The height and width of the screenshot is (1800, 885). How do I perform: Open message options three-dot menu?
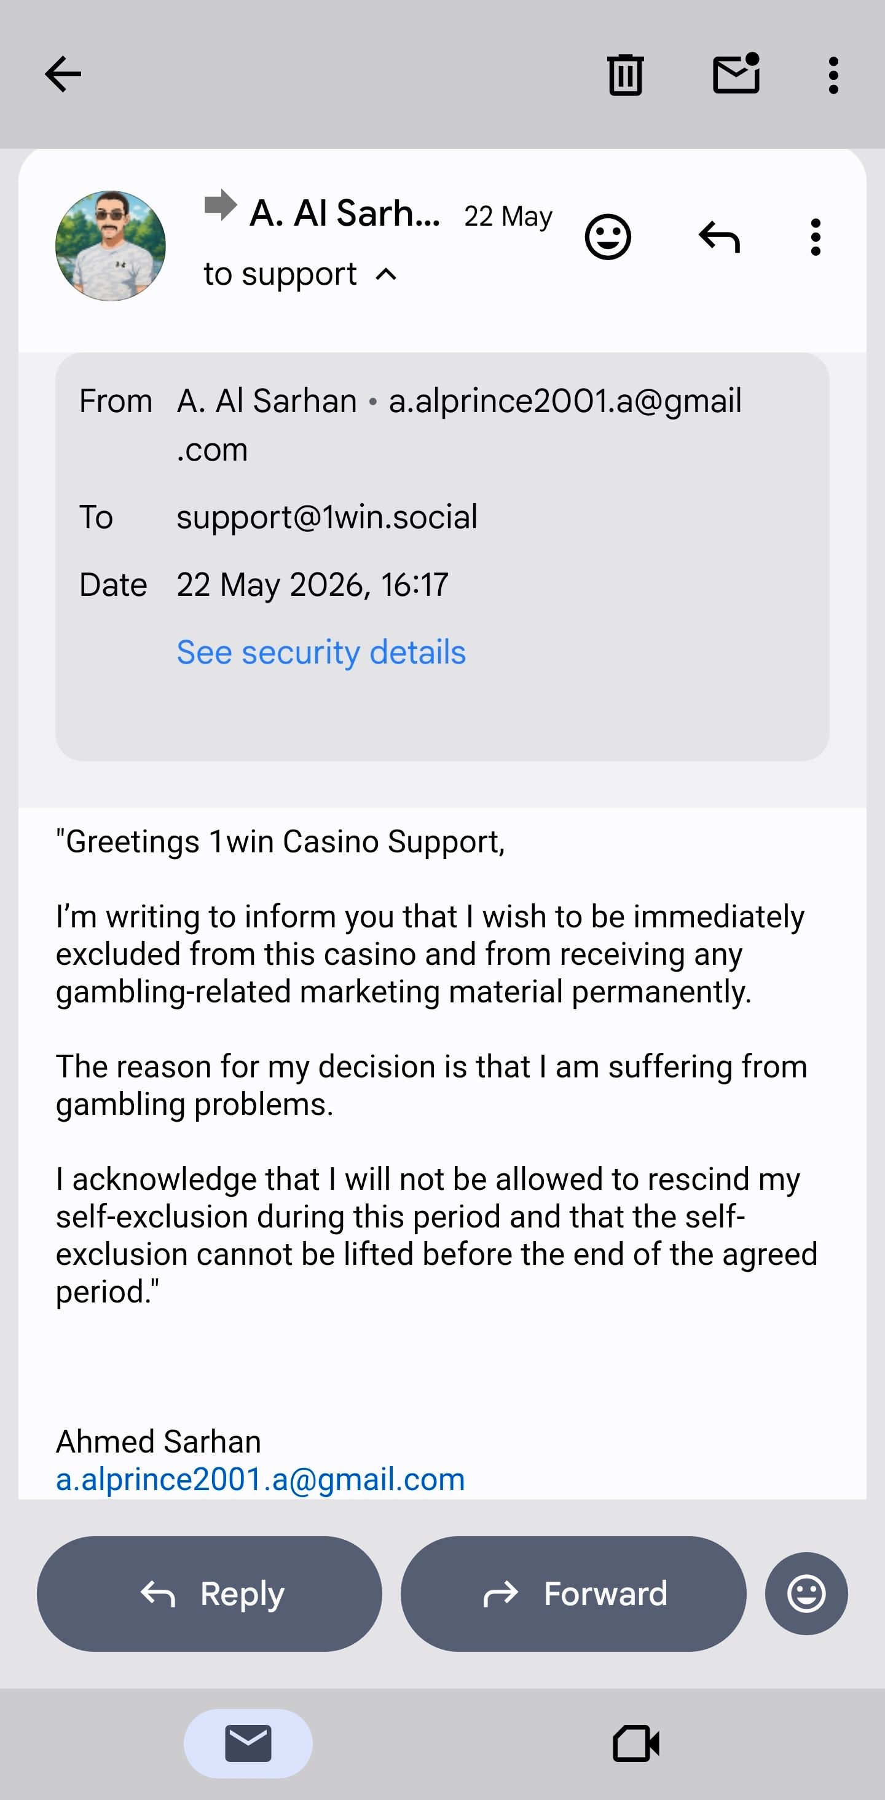[x=815, y=237]
